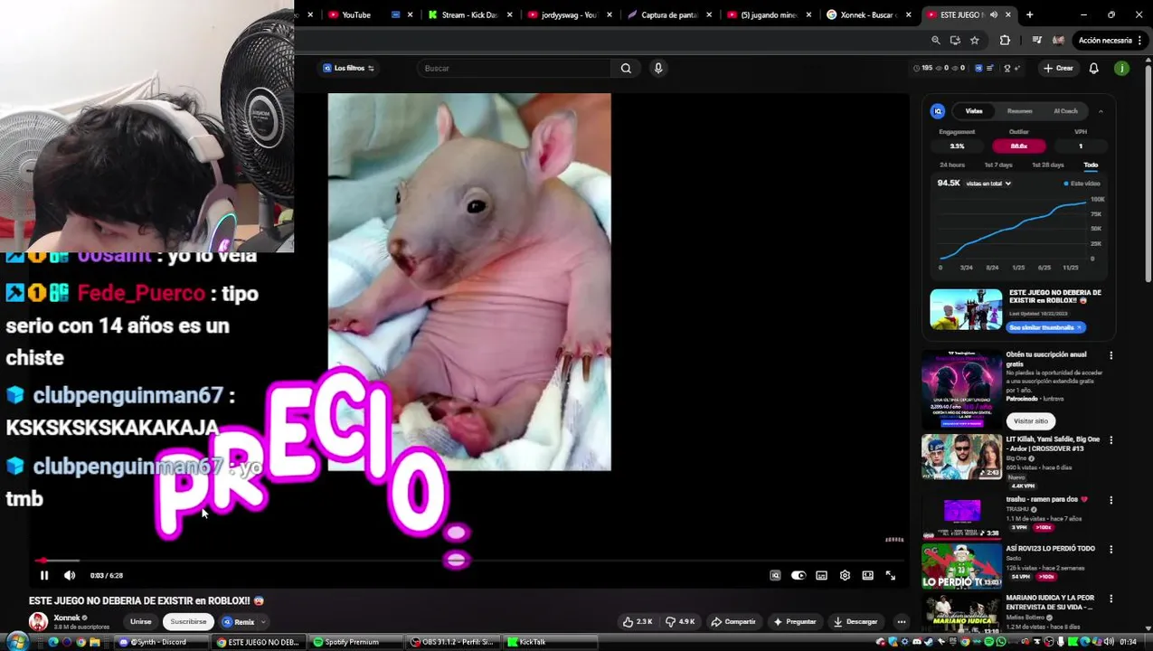The width and height of the screenshot is (1153, 651).
Task: Subscribe with the Suscribirse button
Action: pyautogui.click(x=188, y=621)
